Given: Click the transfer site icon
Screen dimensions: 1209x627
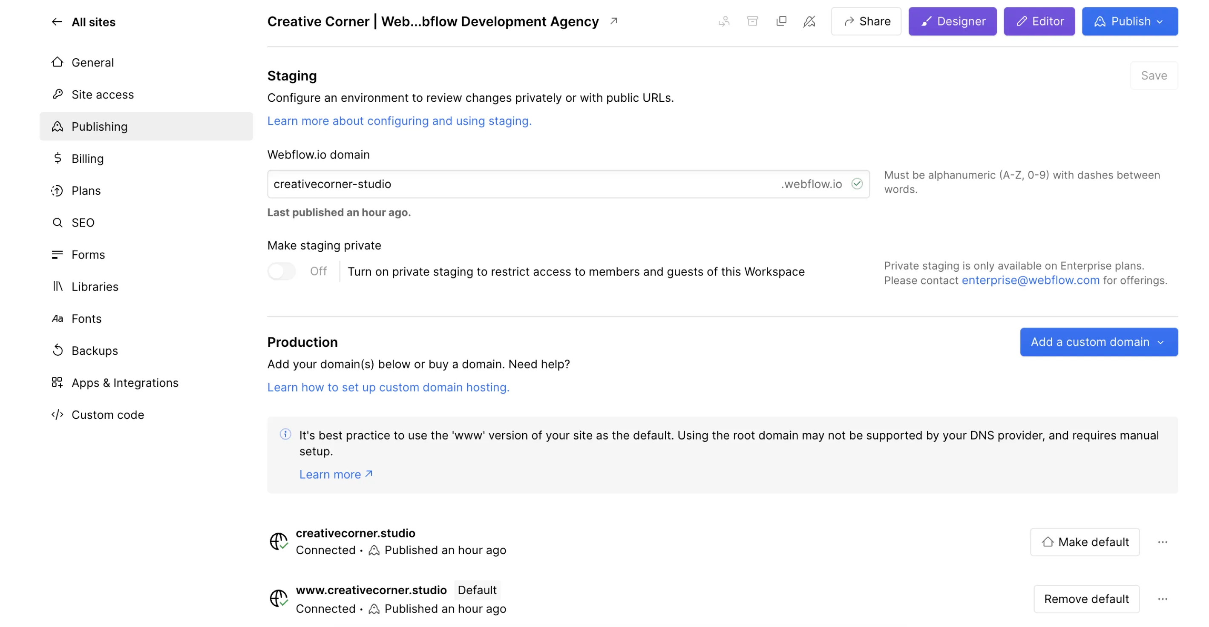Looking at the screenshot, I should (724, 21).
